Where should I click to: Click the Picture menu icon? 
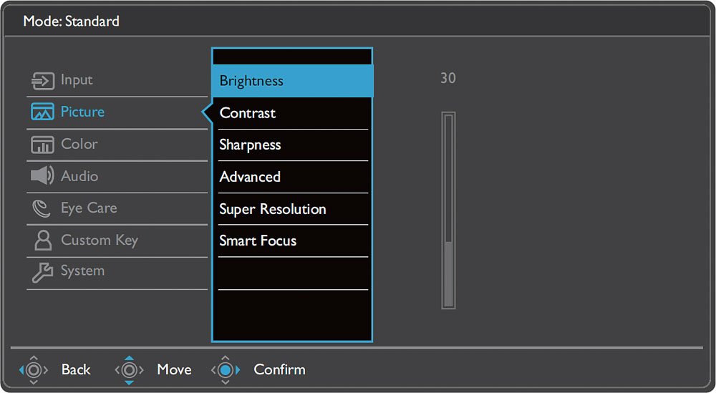(x=42, y=112)
